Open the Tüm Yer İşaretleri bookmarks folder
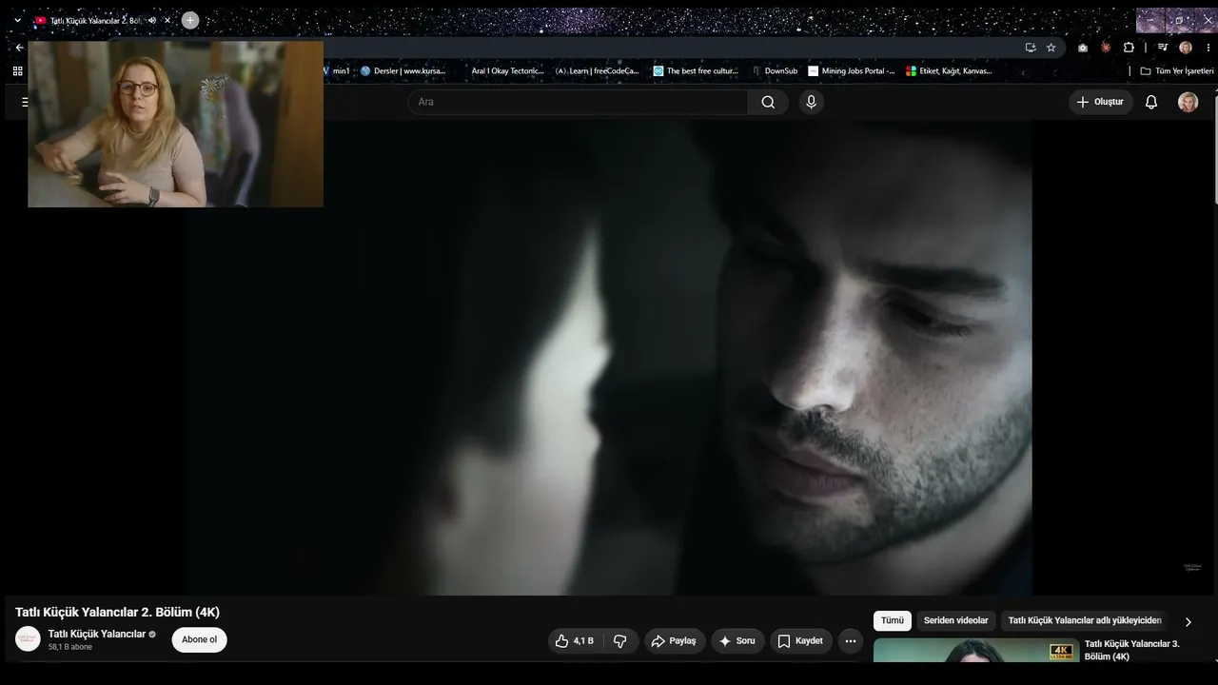Screen dimensions: 1218x685 coord(1177,71)
